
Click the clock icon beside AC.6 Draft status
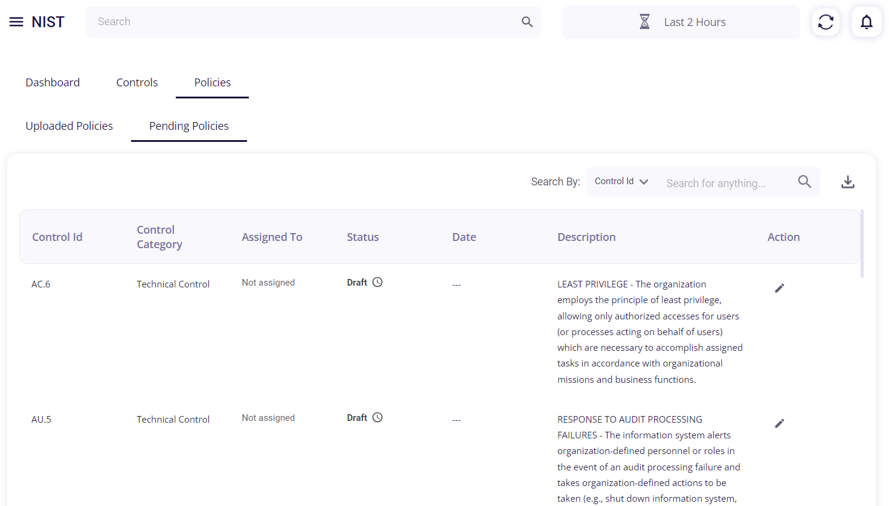point(377,282)
